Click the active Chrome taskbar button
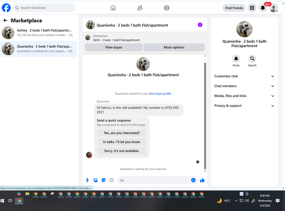The image size is (285, 211). pos(19,201)
